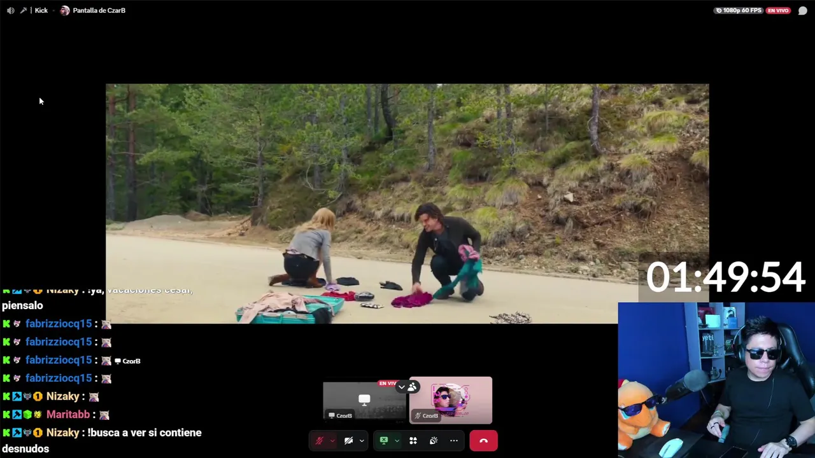This screenshot has height=458, width=815.
Task: Open screen share options dropdown arrow
Action: click(397, 441)
